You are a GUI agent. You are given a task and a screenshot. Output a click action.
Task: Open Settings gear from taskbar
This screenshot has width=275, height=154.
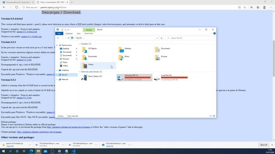(x=59, y=151)
